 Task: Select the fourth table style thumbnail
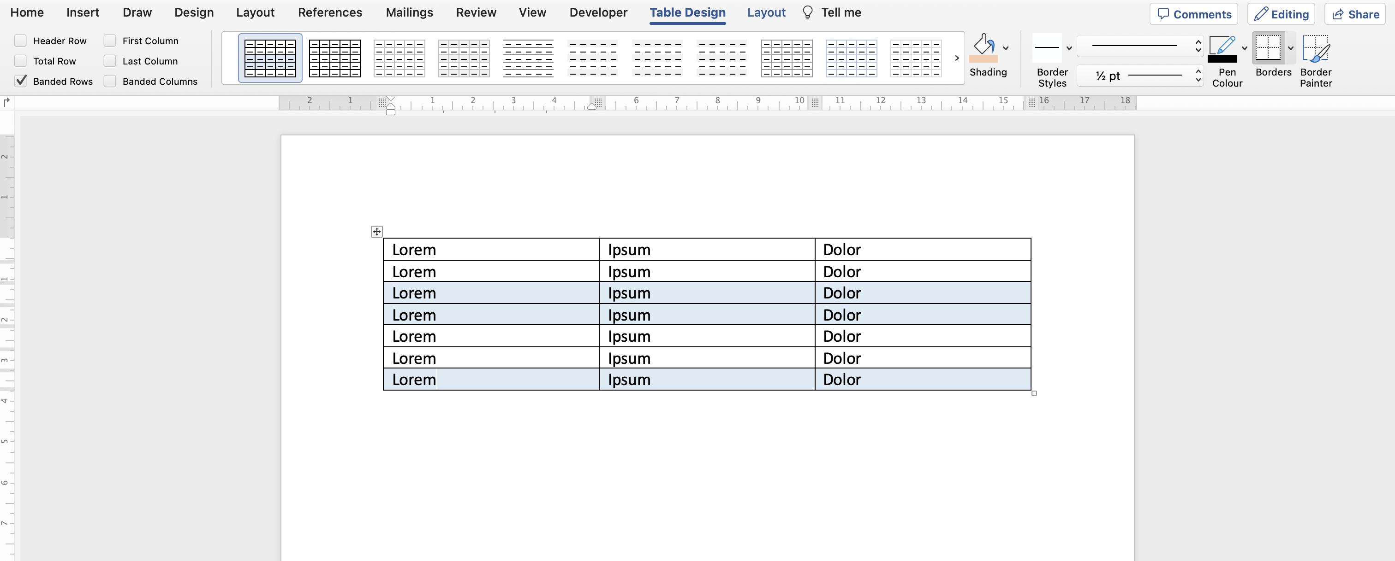click(x=464, y=58)
